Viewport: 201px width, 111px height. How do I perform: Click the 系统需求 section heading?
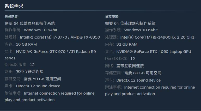14,6
